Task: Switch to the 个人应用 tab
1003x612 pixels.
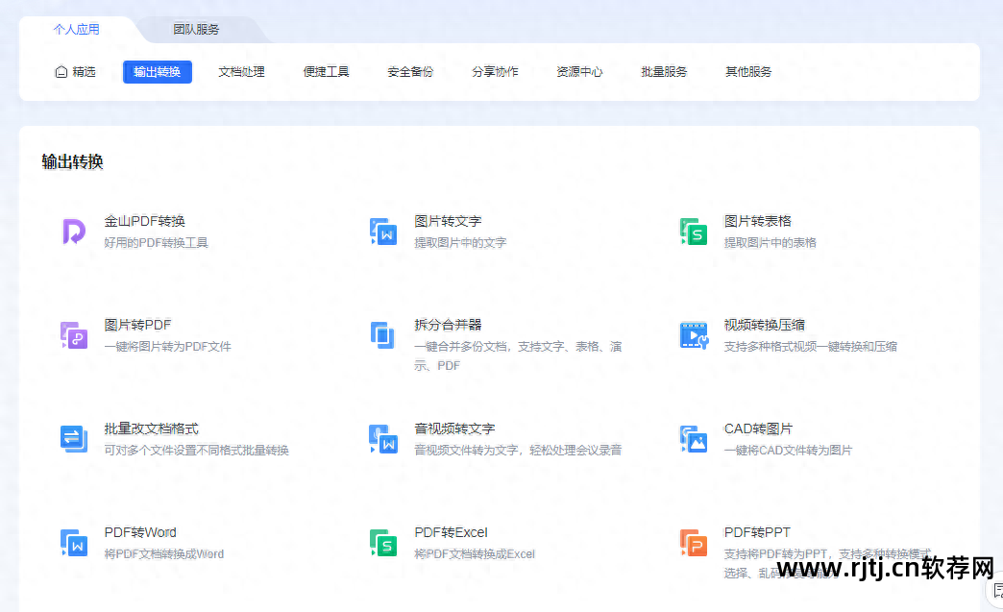Action: (x=77, y=29)
